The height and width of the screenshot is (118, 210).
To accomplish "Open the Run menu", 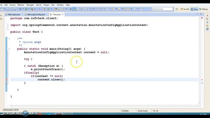I will (53, 5).
